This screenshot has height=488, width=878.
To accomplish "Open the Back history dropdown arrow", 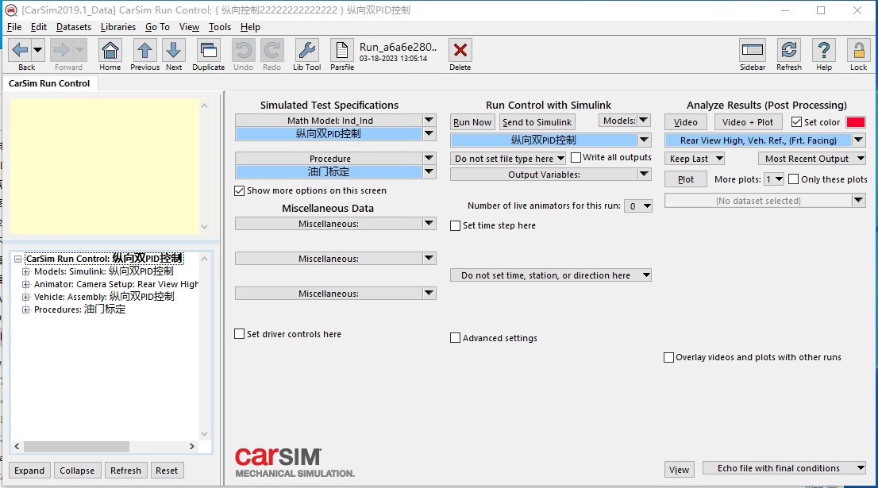I will coord(37,50).
